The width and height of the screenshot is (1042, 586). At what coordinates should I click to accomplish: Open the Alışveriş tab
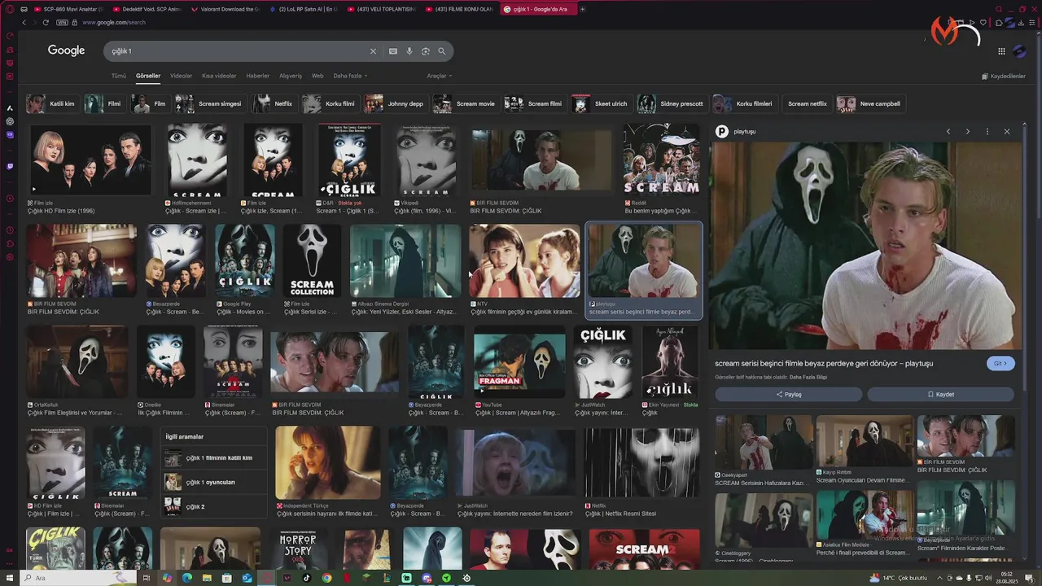pyautogui.click(x=291, y=76)
